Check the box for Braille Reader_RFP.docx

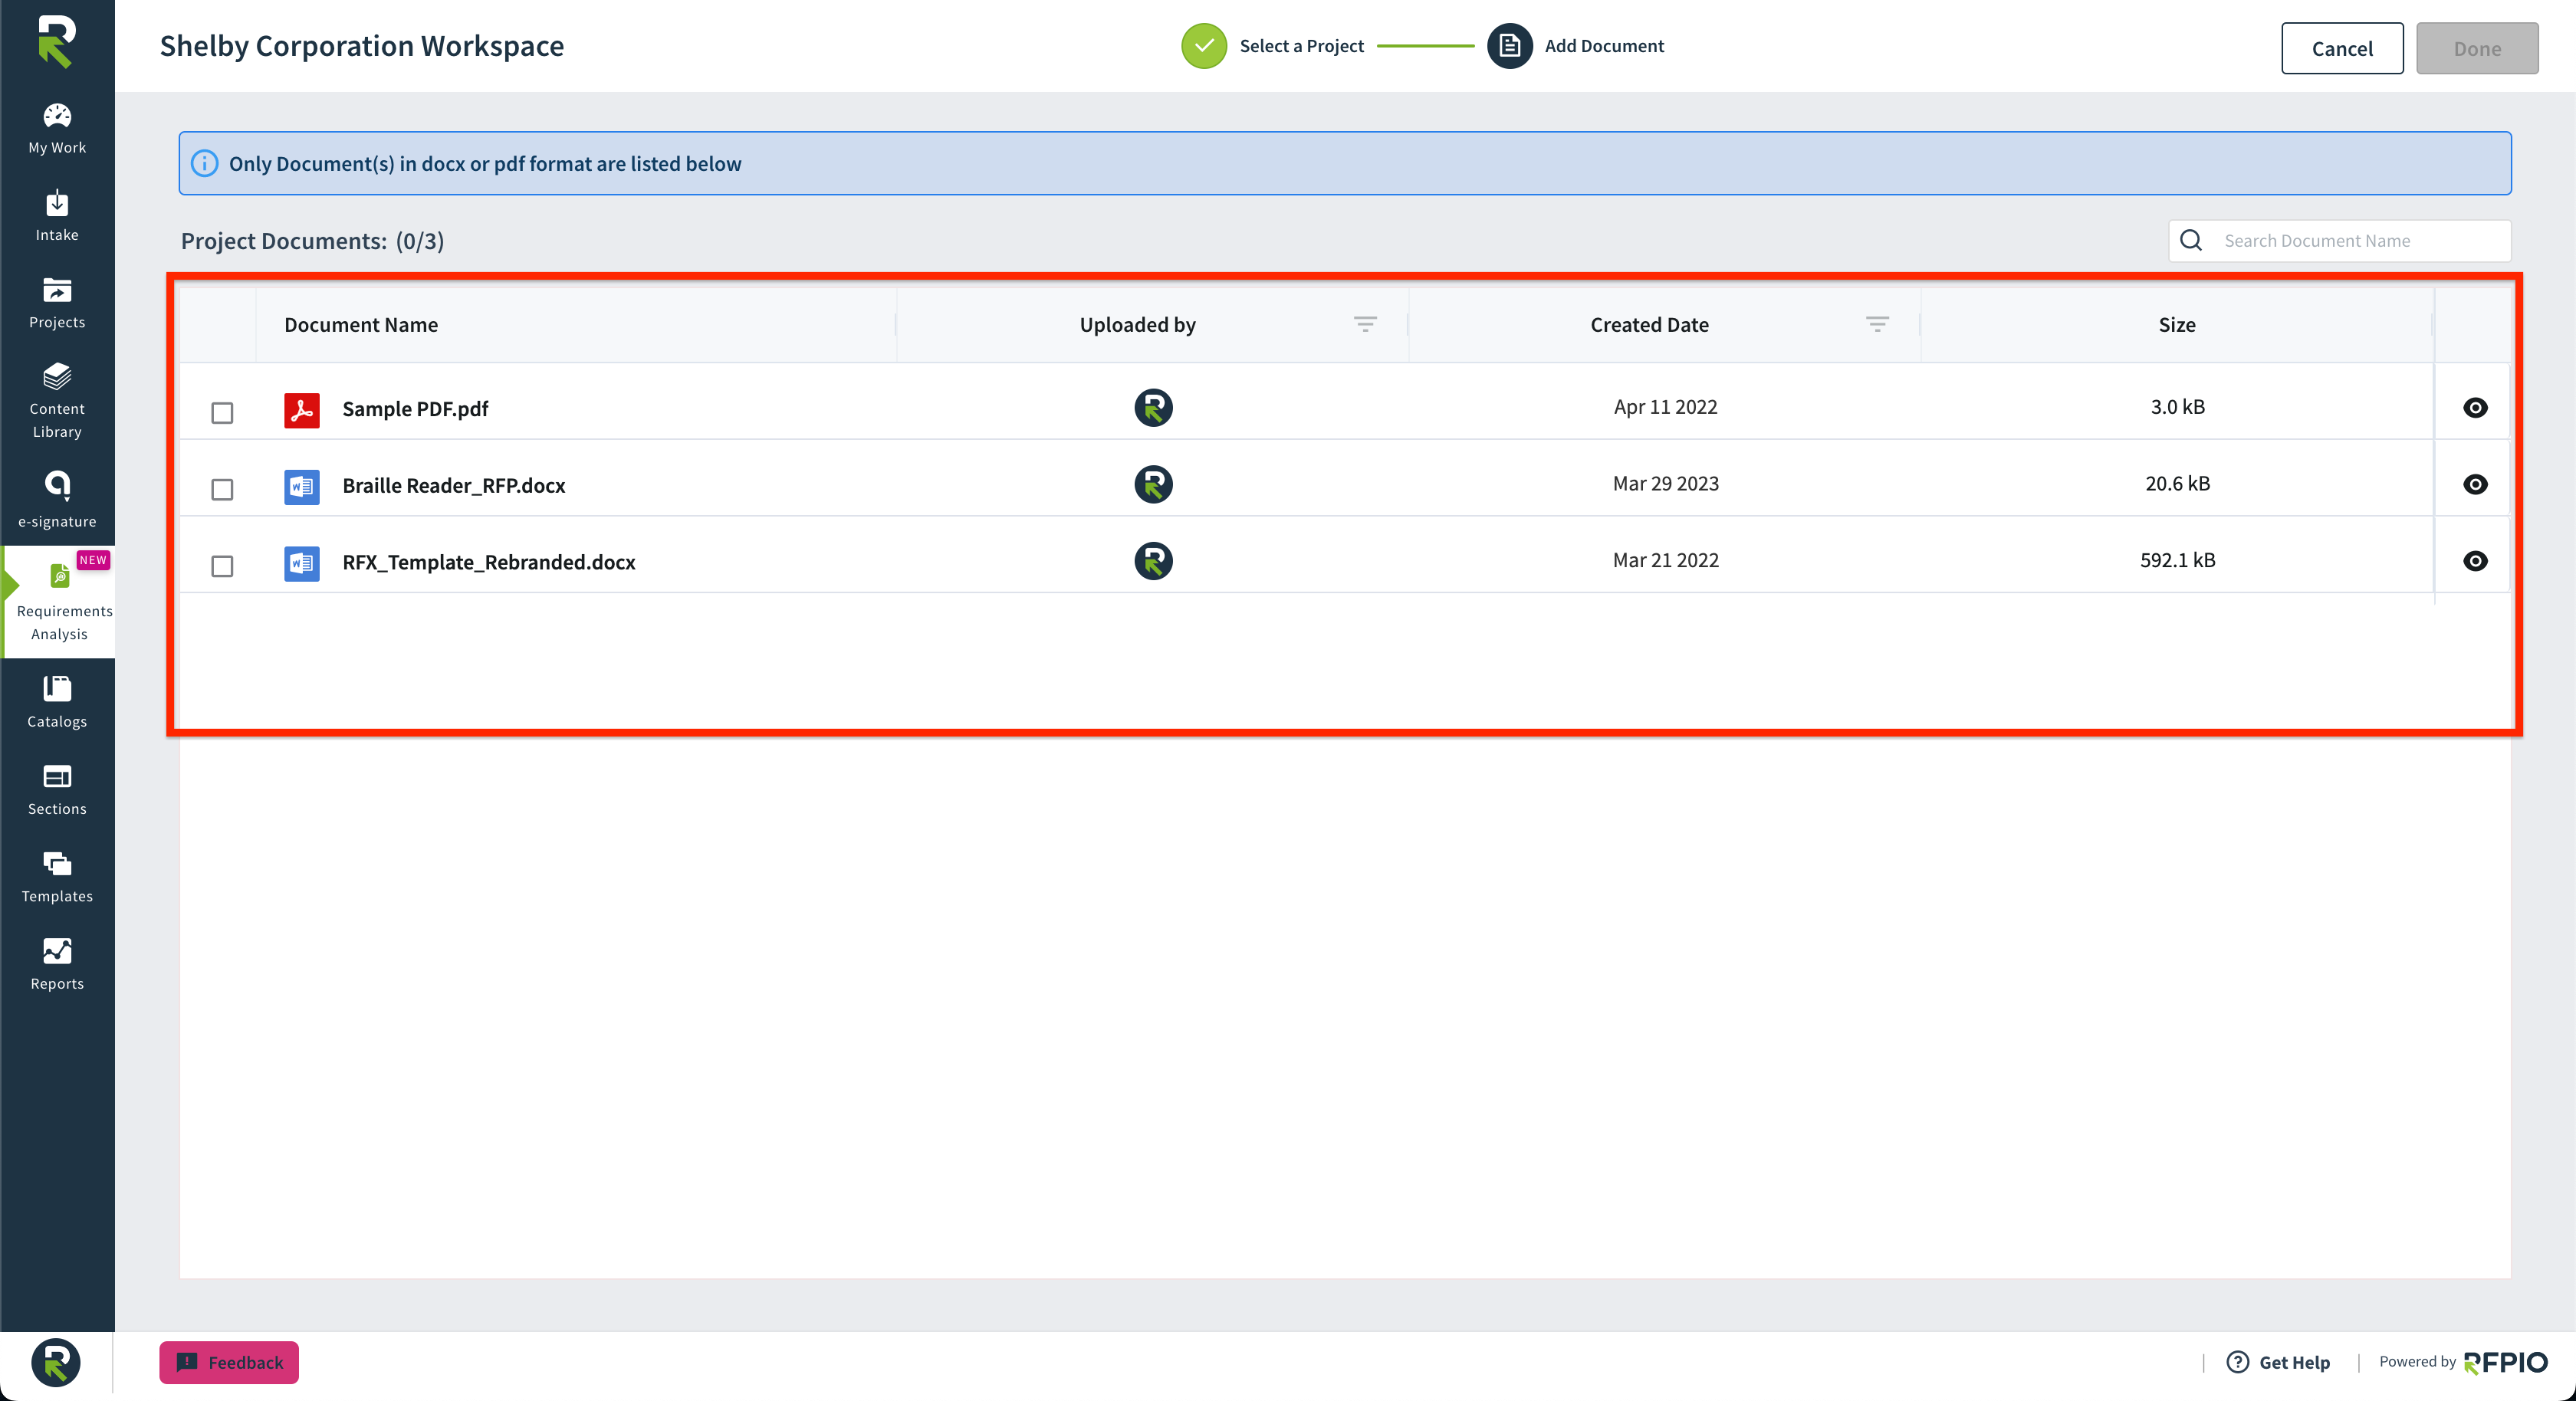point(222,489)
